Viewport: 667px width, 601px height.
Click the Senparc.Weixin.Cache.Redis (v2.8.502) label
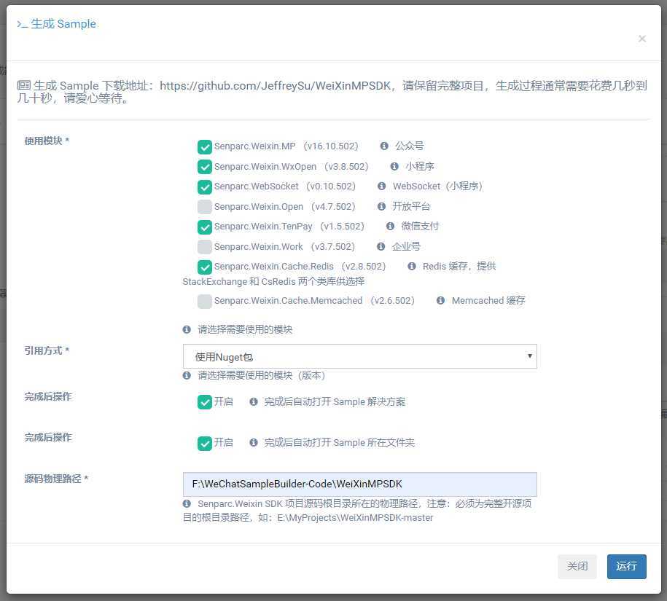click(300, 267)
